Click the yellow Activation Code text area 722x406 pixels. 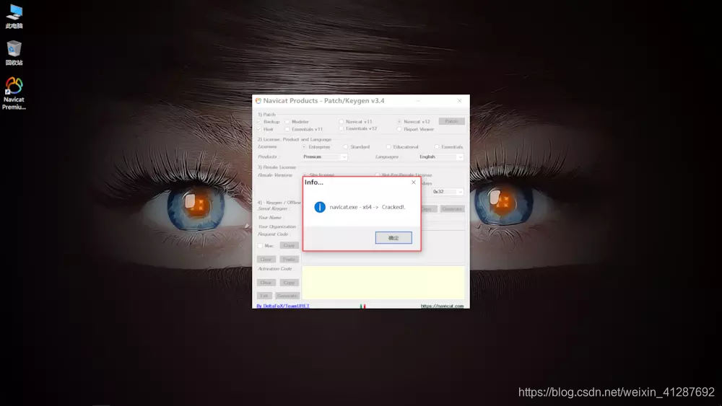coord(383,282)
